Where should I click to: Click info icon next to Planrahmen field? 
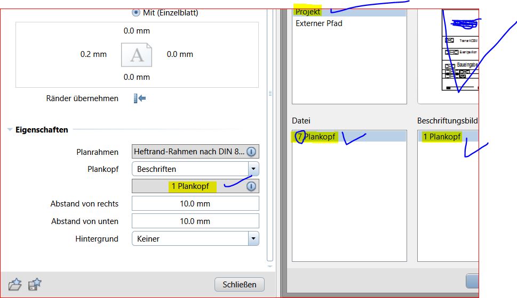251,152
